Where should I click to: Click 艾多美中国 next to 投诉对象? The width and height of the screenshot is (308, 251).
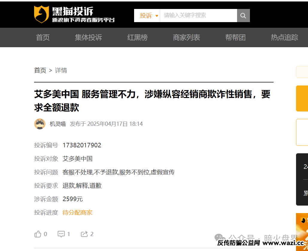click(78, 159)
